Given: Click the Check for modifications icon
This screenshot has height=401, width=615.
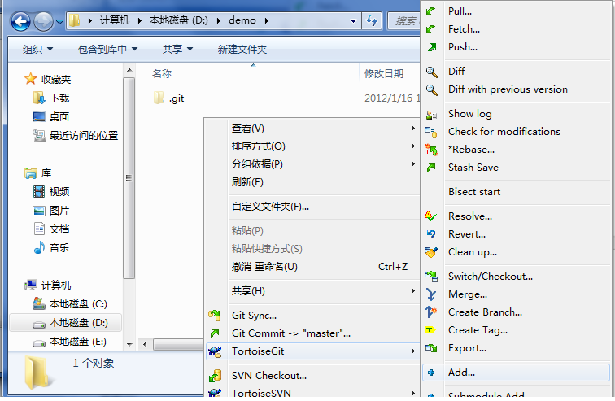Looking at the screenshot, I should [430, 132].
